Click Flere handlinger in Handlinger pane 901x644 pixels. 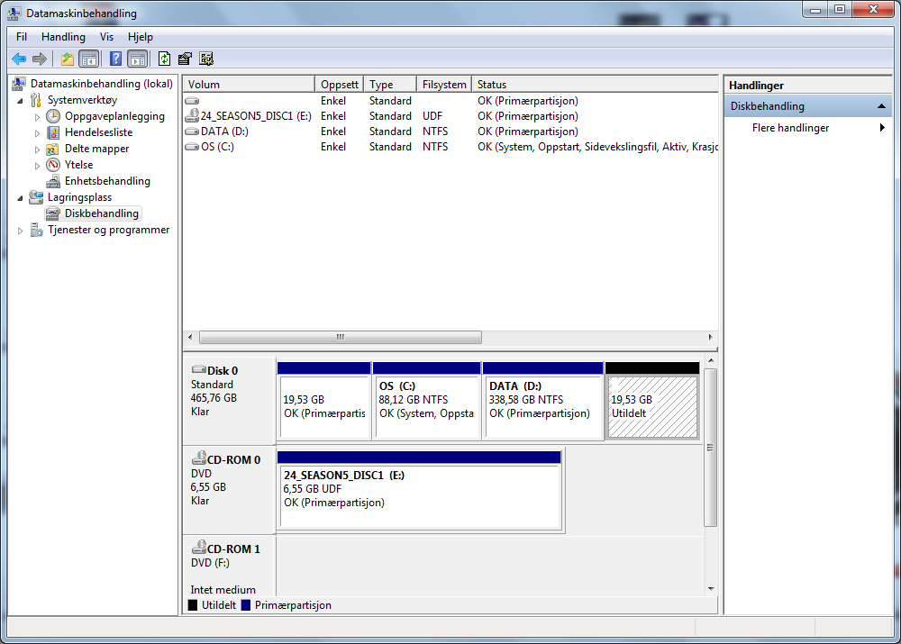coord(790,128)
